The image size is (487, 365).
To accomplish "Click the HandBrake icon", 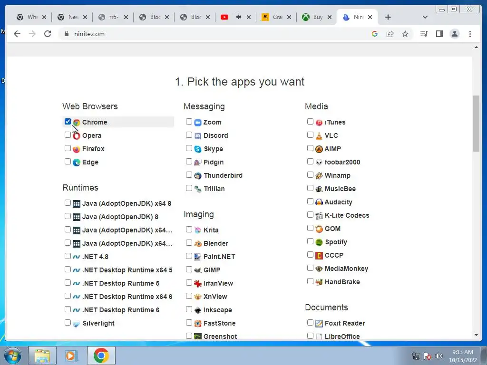I will pos(319,282).
